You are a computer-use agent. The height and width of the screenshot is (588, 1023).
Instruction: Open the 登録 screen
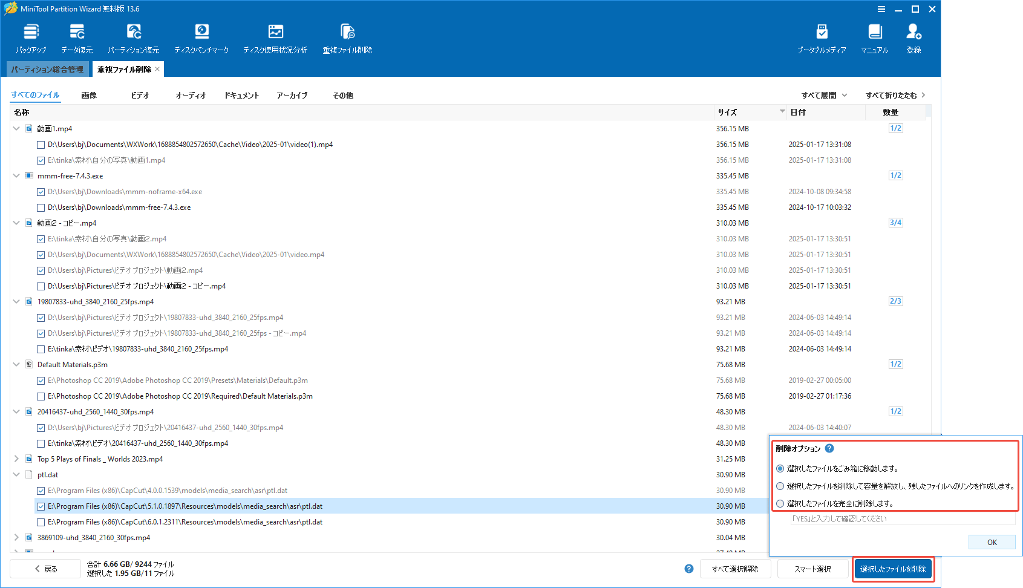pyautogui.click(x=914, y=38)
